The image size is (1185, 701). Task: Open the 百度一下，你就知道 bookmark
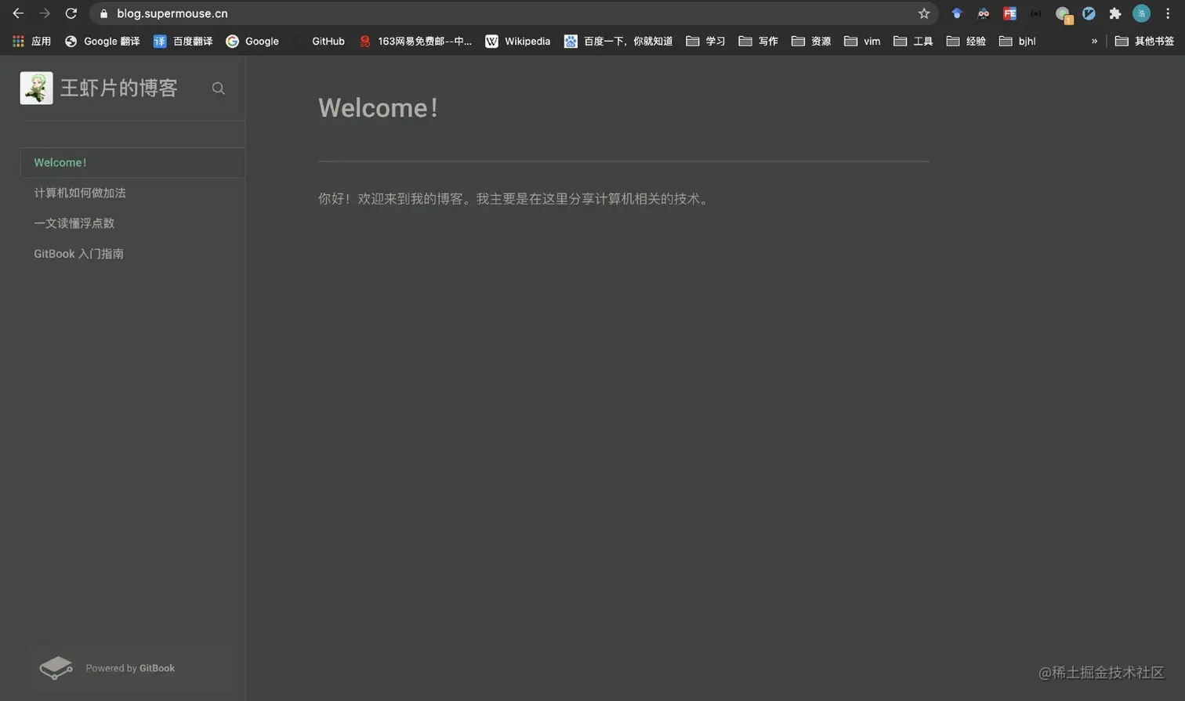pos(618,41)
